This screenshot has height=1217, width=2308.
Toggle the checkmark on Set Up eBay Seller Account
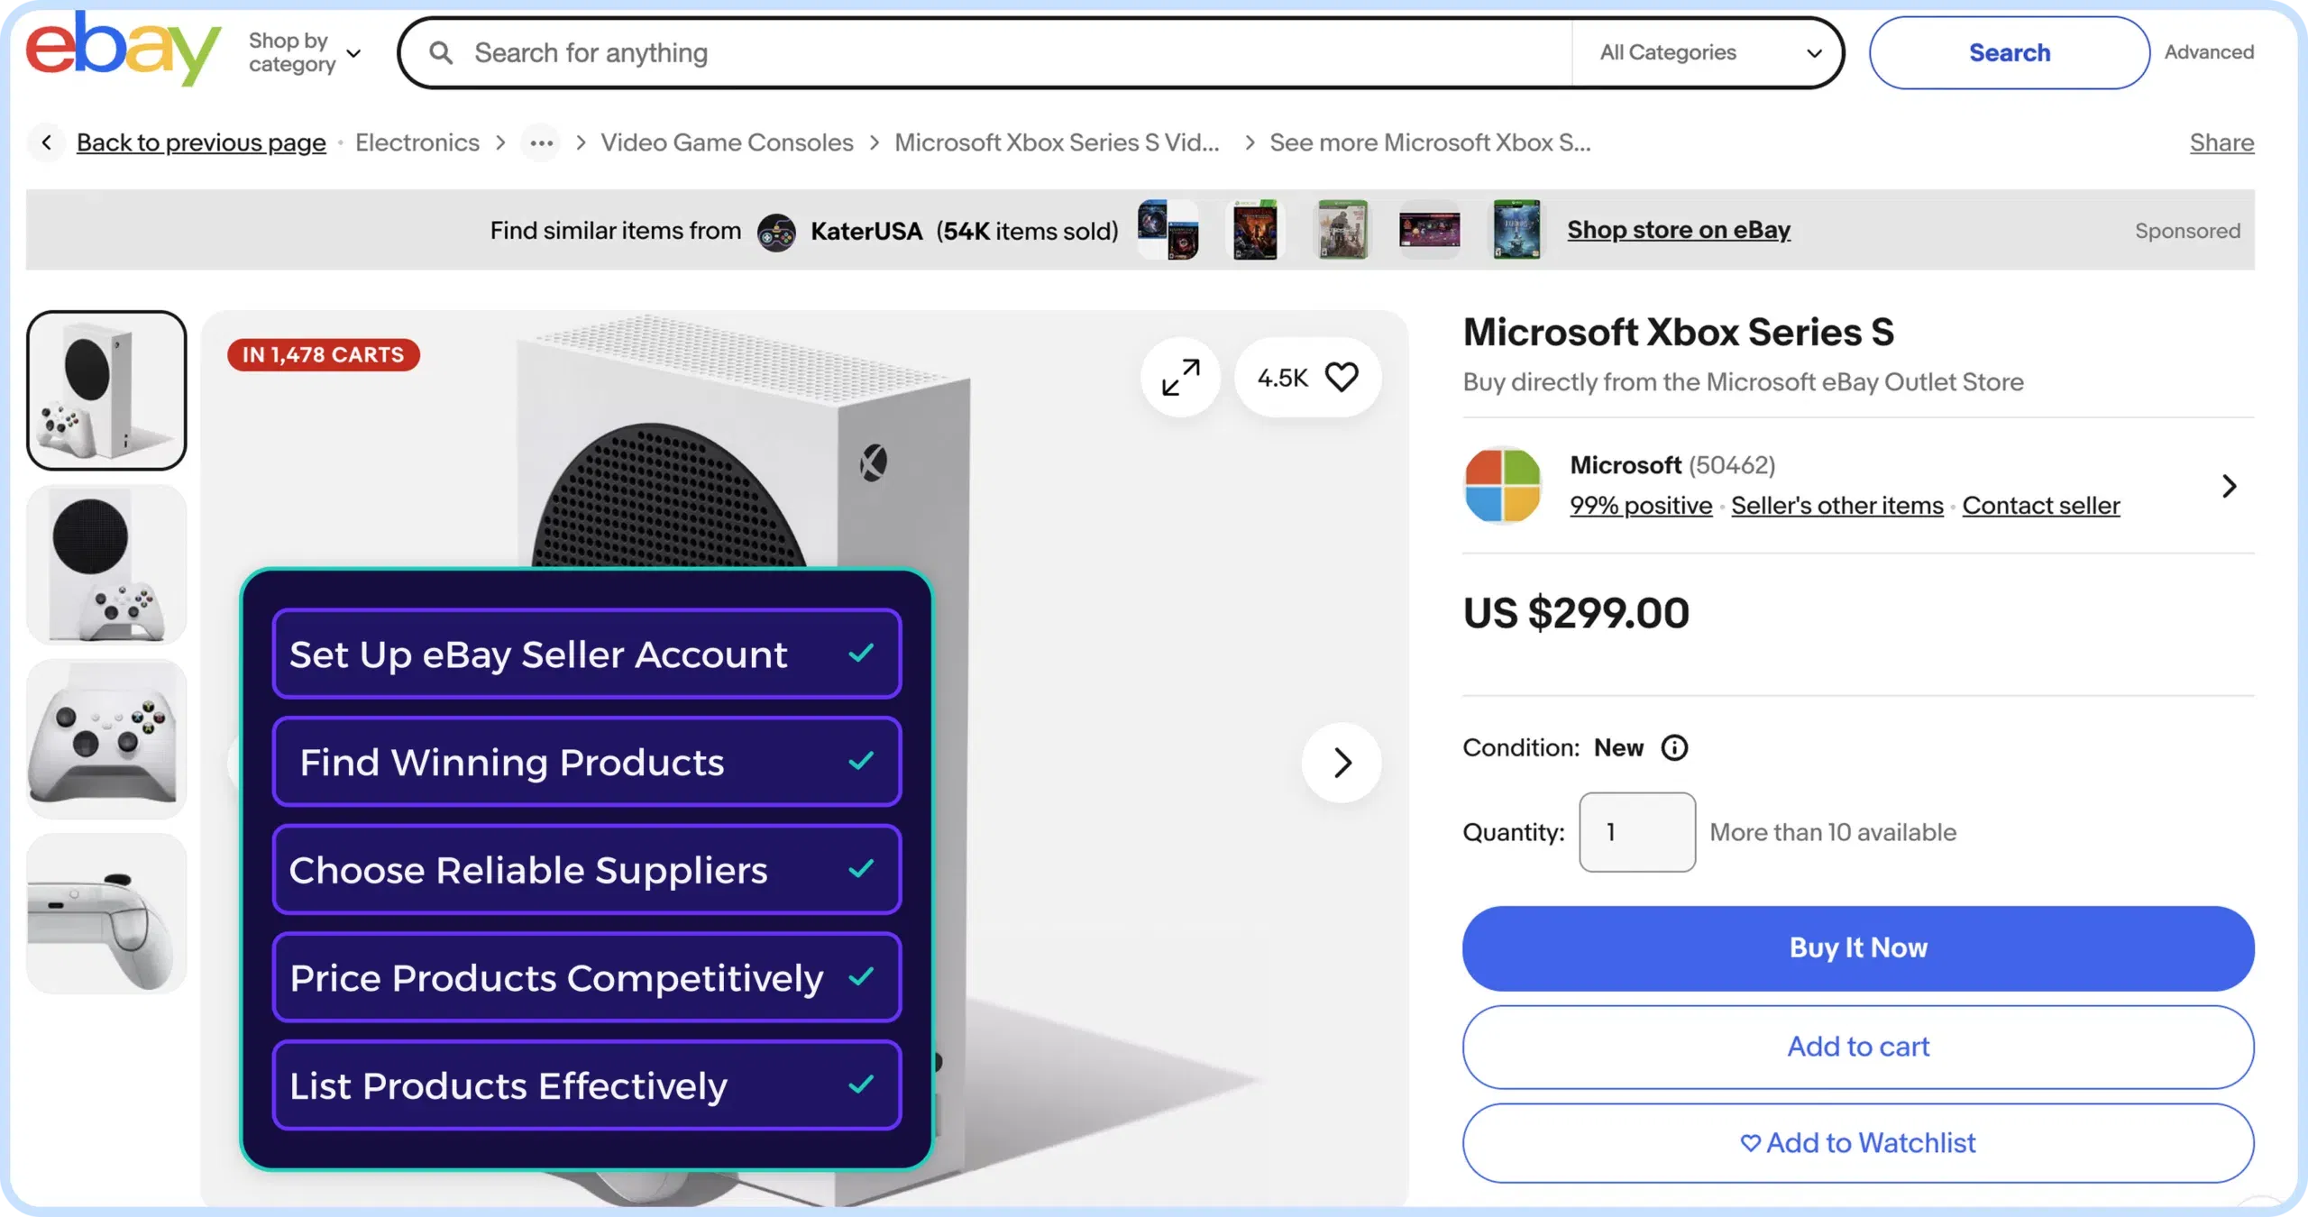pos(861,654)
